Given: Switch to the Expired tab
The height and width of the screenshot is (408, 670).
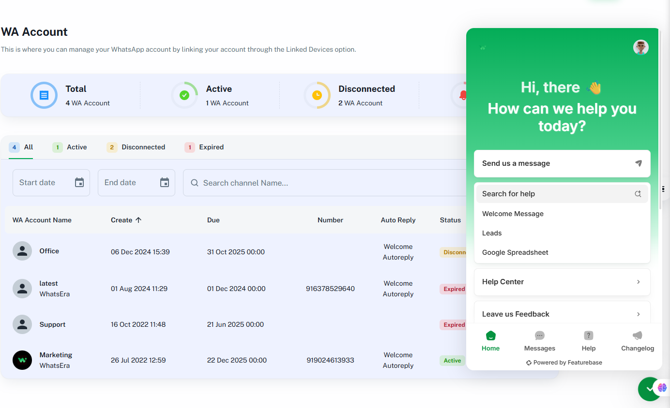Looking at the screenshot, I should click(204, 147).
